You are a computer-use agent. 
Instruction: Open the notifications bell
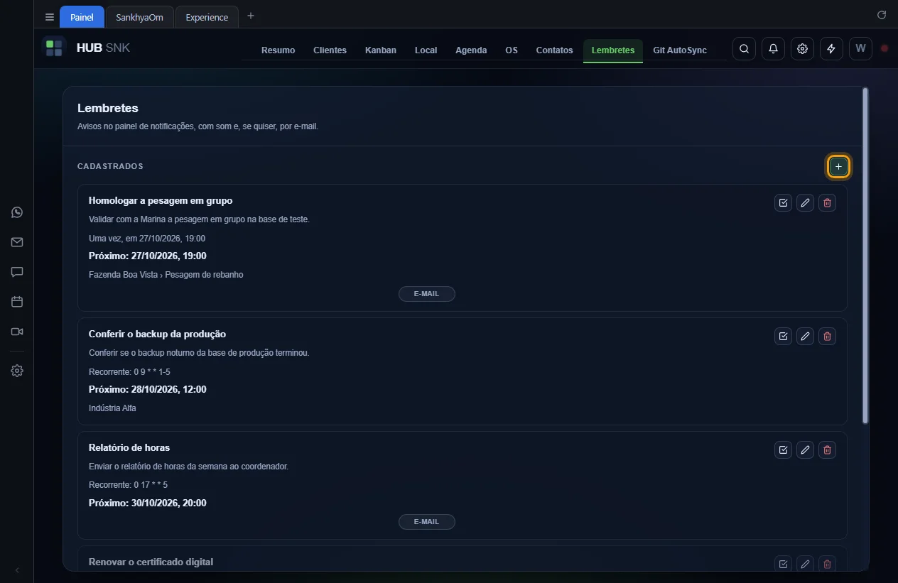[x=773, y=49]
